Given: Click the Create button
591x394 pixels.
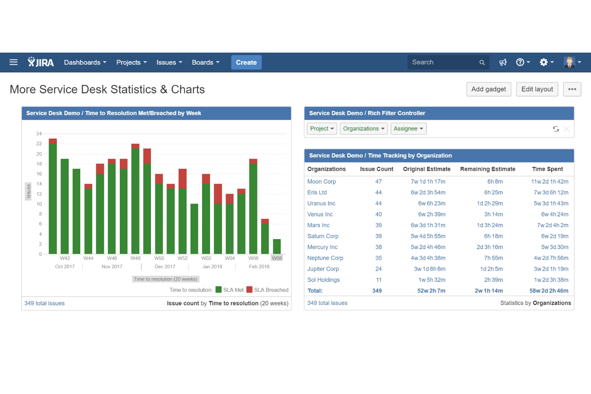Looking at the screenshot, I should pyautogui.click(x=246, y=62).
